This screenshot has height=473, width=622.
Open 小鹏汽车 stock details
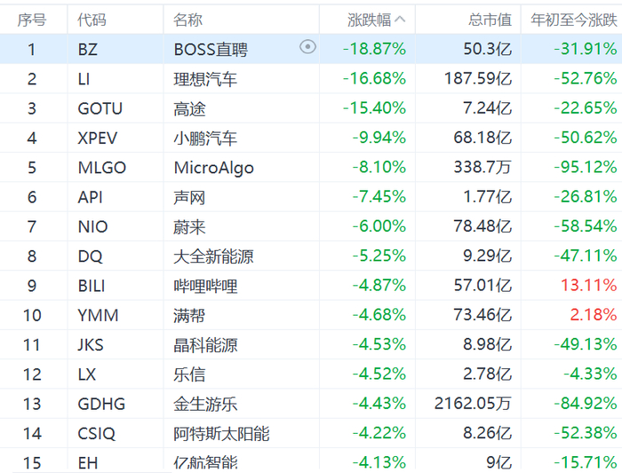coord(205,138)
